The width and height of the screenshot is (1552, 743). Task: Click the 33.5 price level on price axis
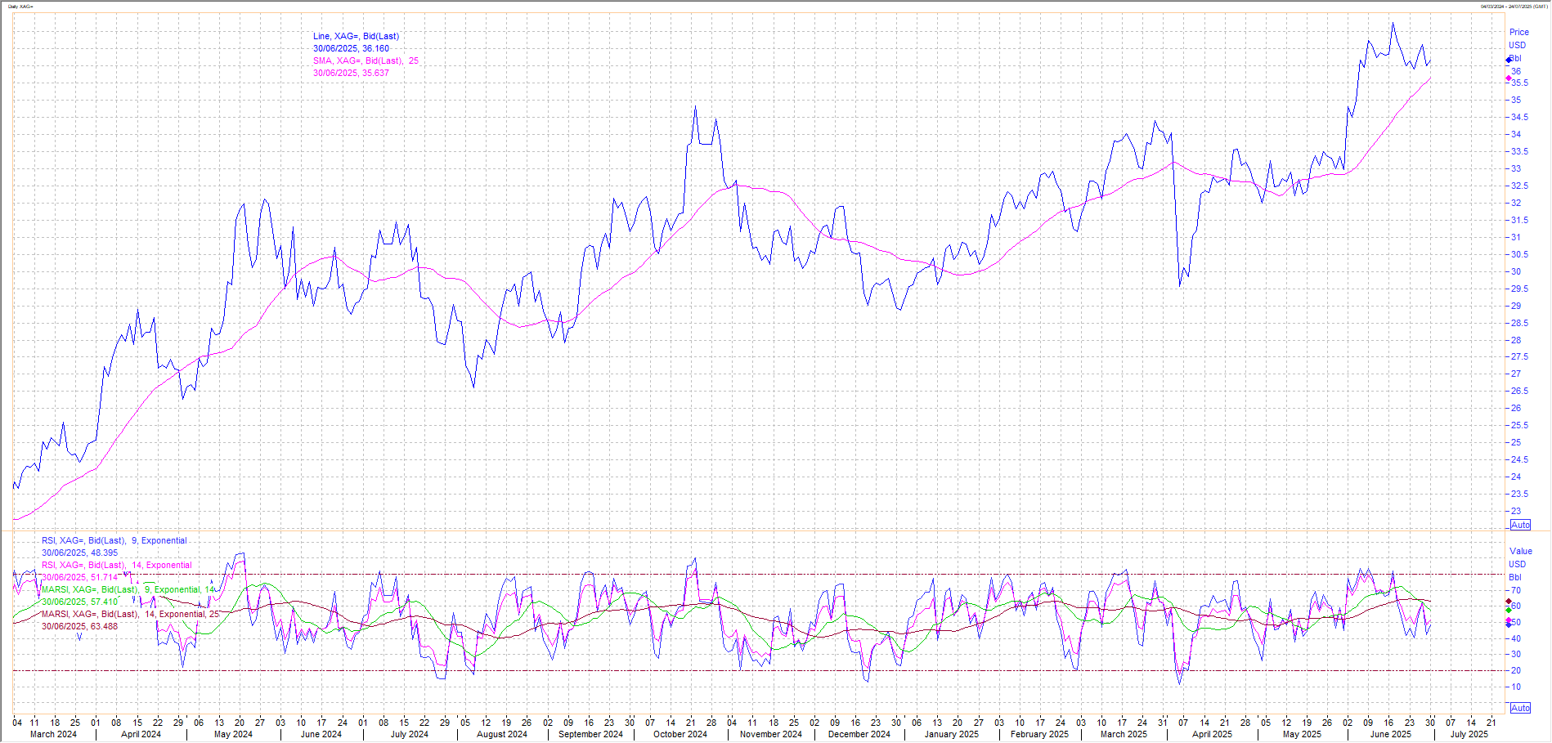pos(1518,152)
